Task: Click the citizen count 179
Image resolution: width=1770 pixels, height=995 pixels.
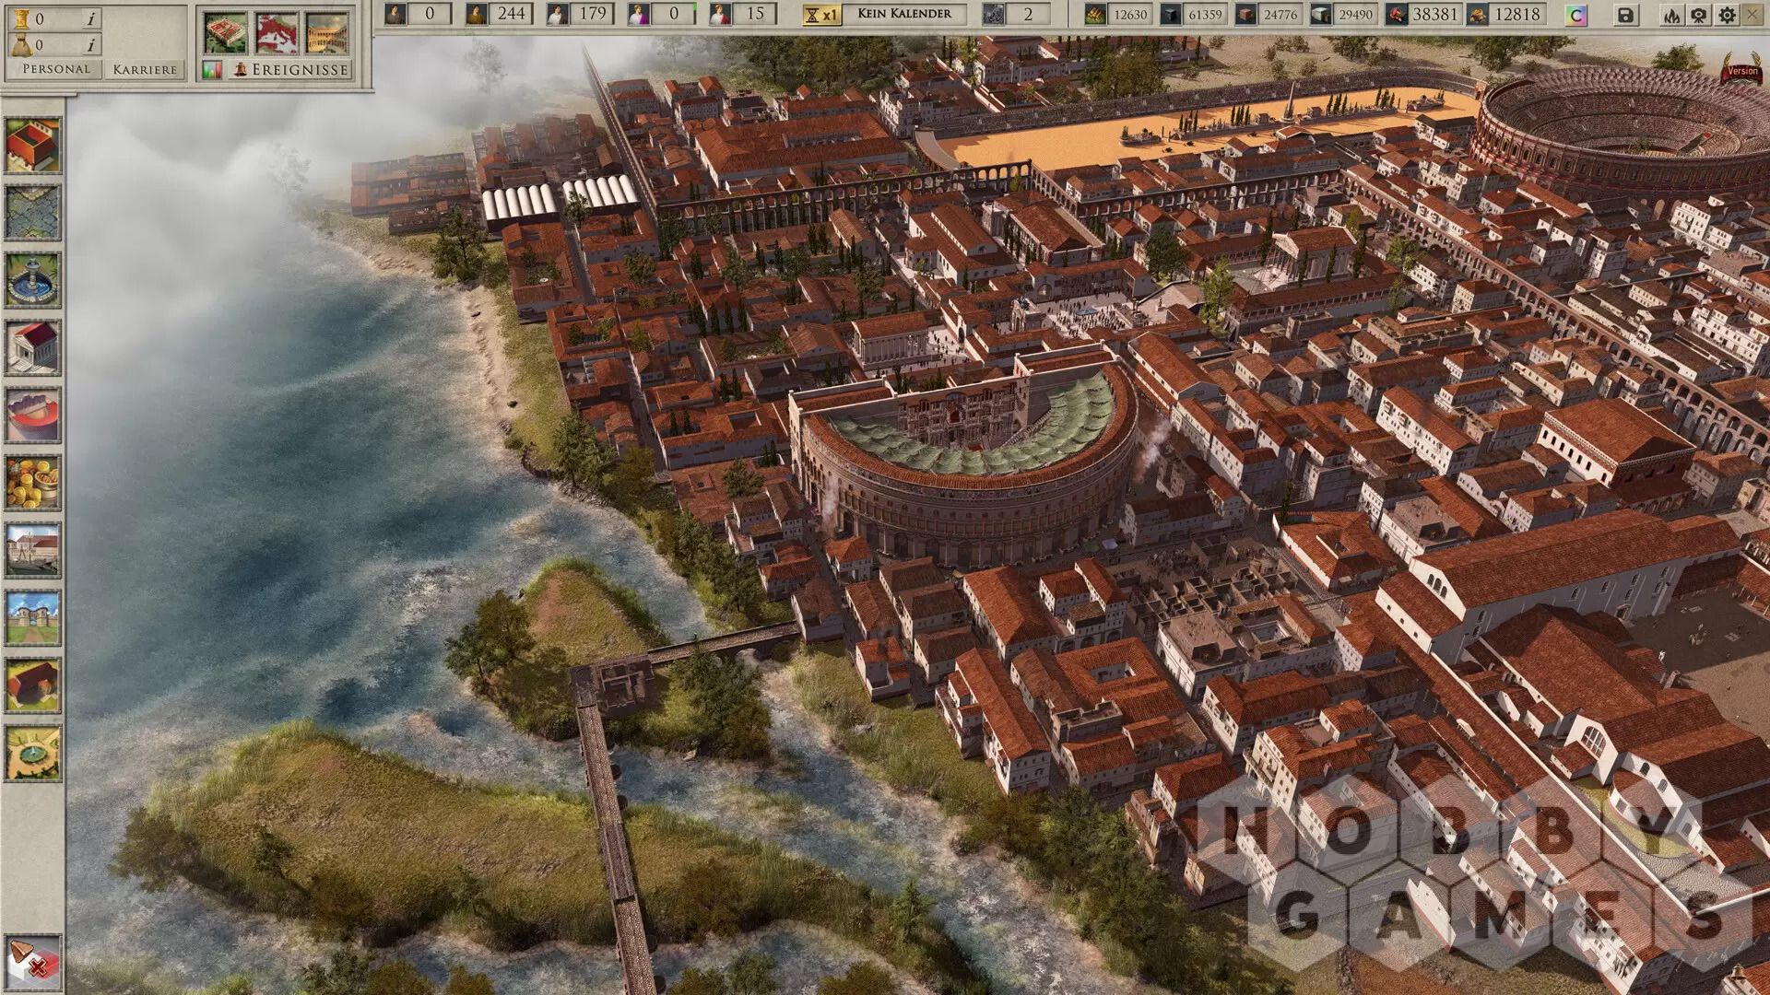Action: [592, 14]
